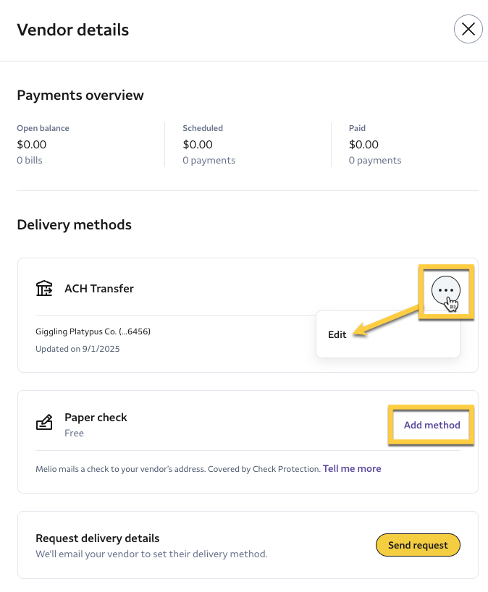
Task: Click the Updated on 9/1/2025 text
Action: (77, 349)
